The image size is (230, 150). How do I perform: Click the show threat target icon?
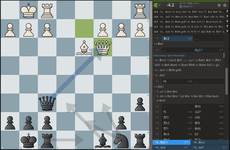[219, 5]
